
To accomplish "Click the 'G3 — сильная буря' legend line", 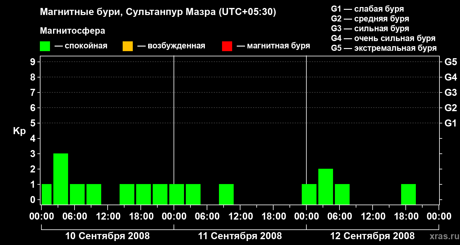I will tap(370, 28).
